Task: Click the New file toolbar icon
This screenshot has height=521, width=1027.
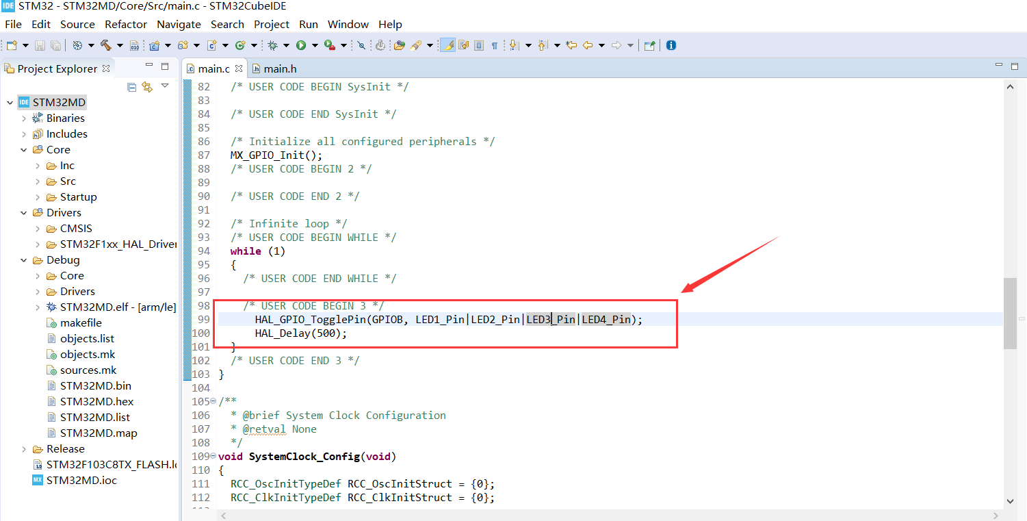Action: pos(11,45)
